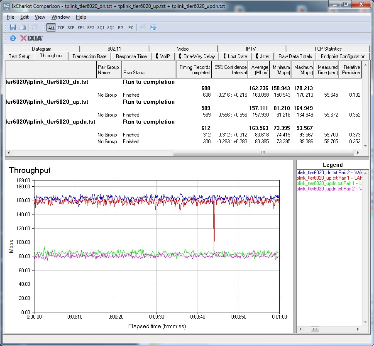Select legend entry updn.tst Pair 2
374x346 pixels.
(x=329, y=189)
